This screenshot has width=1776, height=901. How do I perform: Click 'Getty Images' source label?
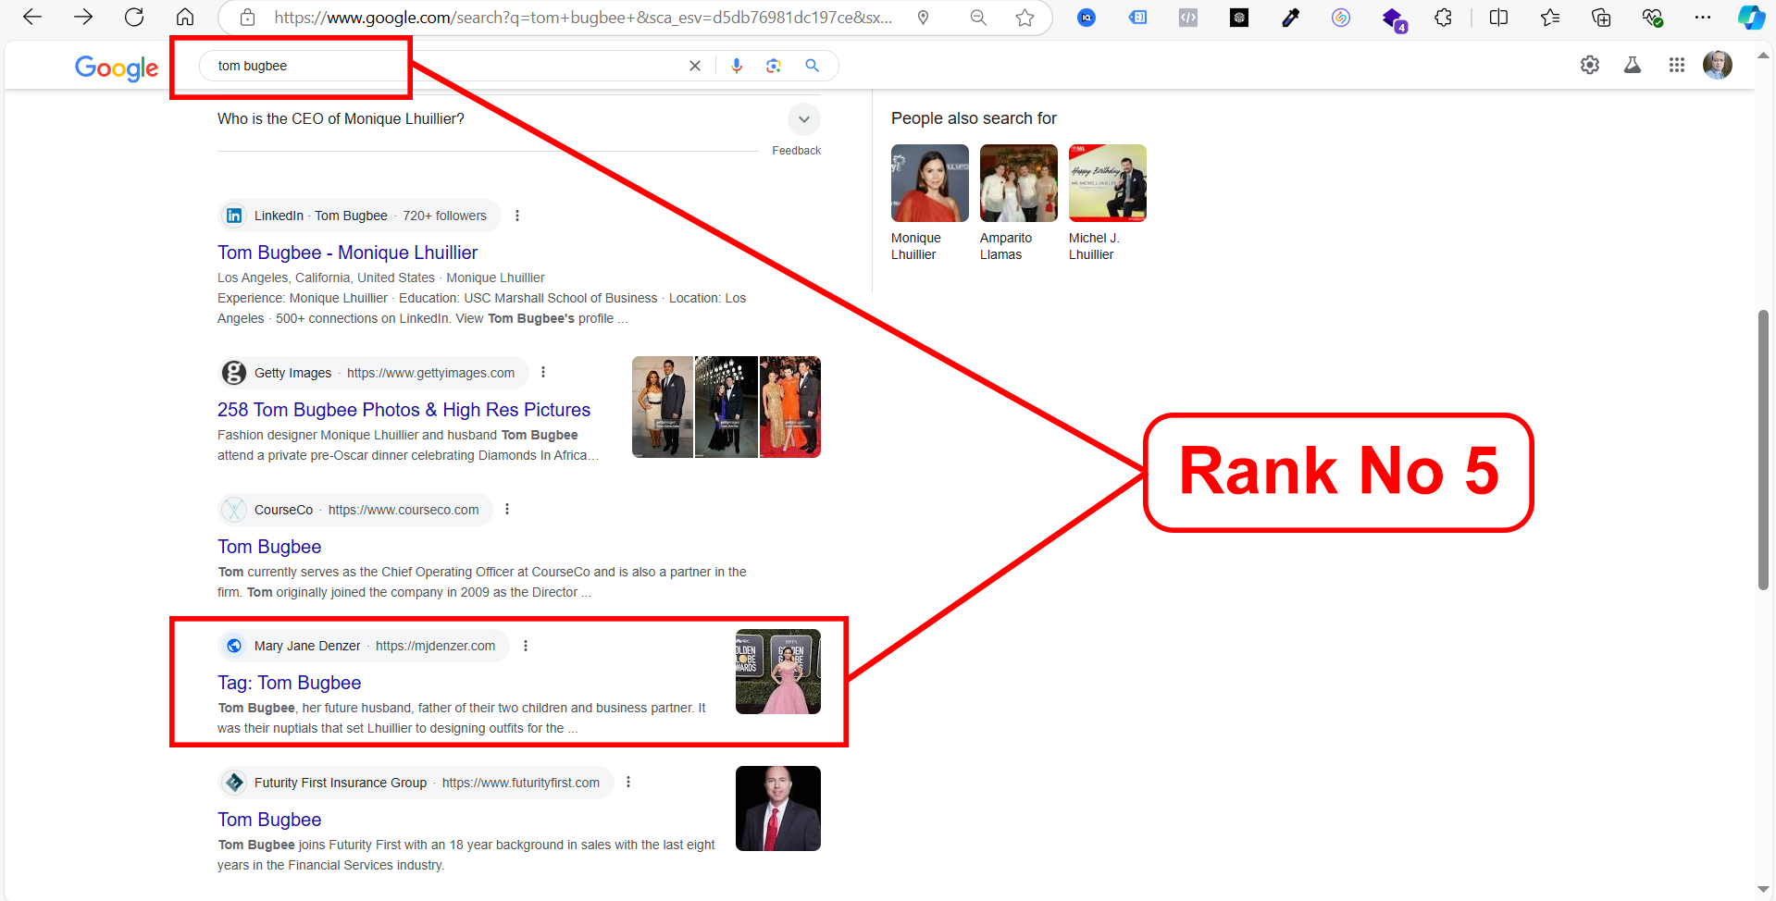click(x=292, y=373)
